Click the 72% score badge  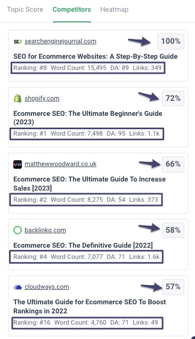point(173,98)
